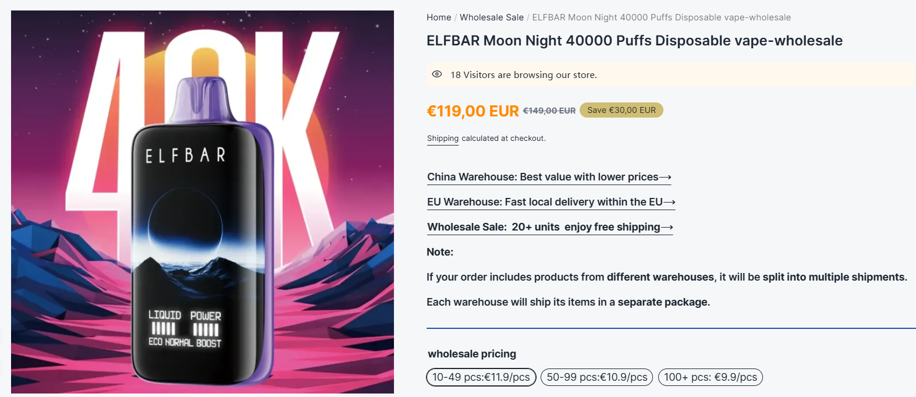Viewport: 916px width, 397px height.
Task: Click the ELFBAR Moon Night product title
Action: click(634, 41)
